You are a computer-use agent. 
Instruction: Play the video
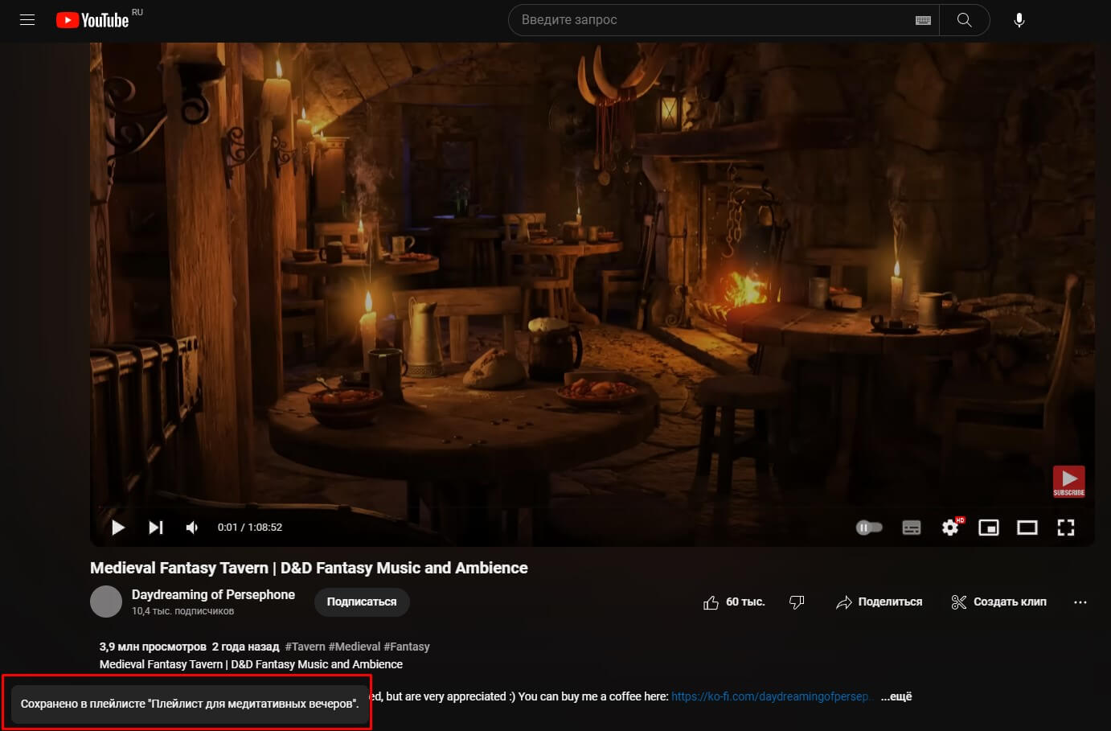click(x=118, y=528)
